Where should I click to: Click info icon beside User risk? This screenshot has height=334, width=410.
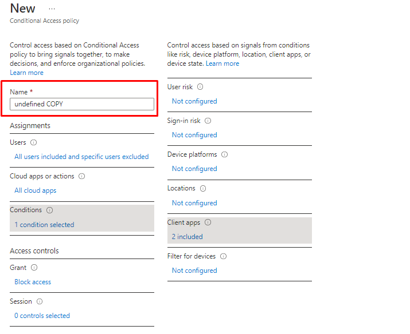tap(200, 87)
